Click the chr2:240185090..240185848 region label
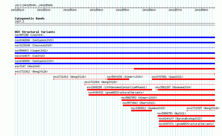This screenshot has height=136, width=222. (34, 5)
